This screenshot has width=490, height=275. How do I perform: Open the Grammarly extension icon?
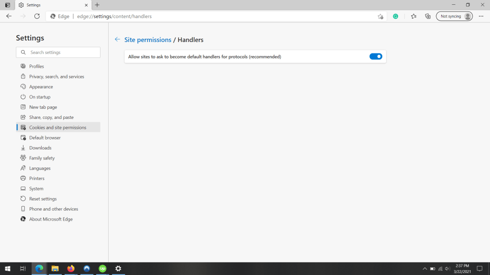pyautogui.click(x=395, y=16)
